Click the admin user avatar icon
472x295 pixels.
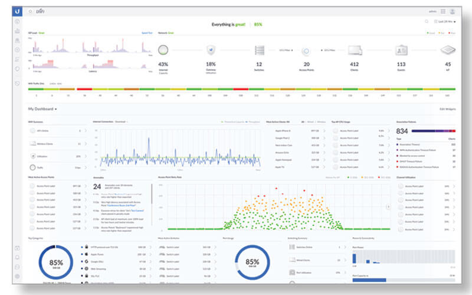tap(453, 11)
